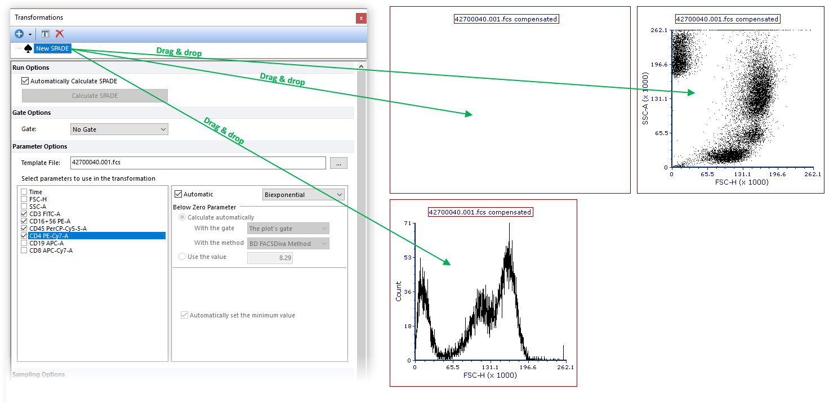Click the red X delete icon
Screen dimensions: 838x403
coord(60,34)
